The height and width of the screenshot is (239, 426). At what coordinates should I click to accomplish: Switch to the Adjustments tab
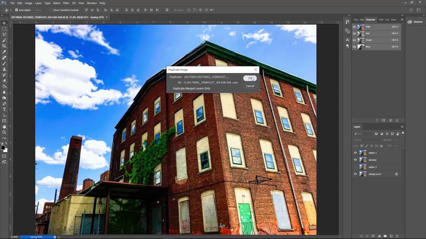362,20
